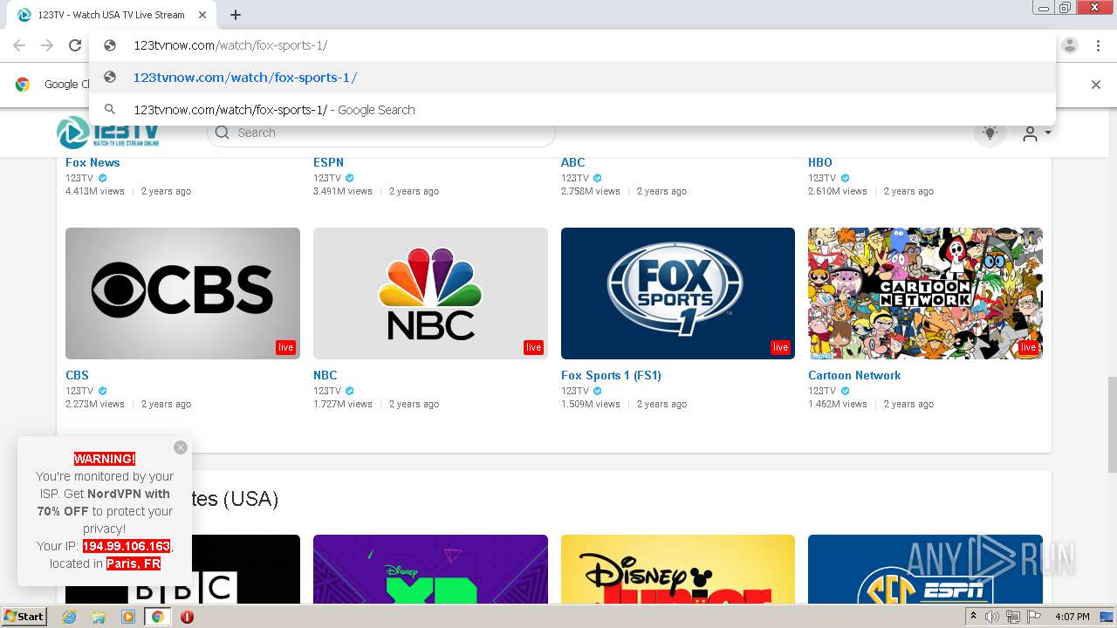The image size is (1117, 628).
Task: Open the user account dropdown
Action: point(1036,133)
